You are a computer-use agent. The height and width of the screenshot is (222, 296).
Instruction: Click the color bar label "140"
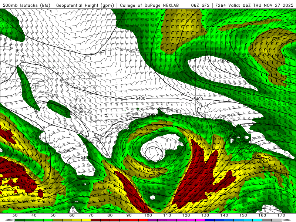click(224, 215)
